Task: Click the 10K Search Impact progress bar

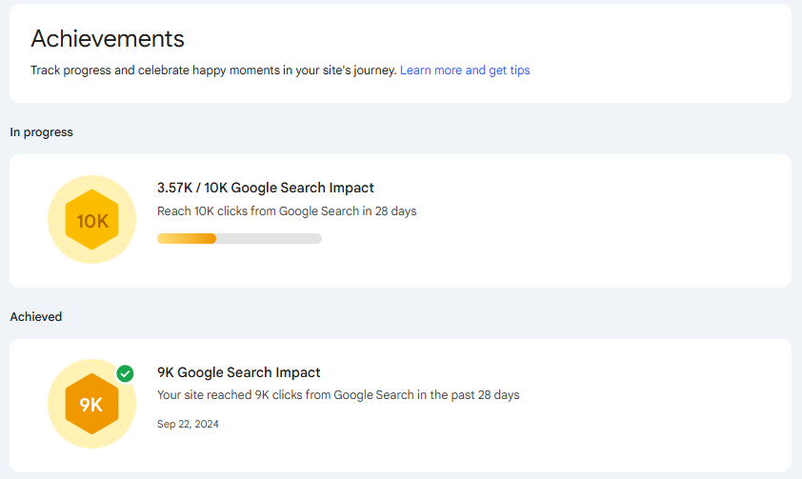Action: pyautogui.click(x=239, y=238)
